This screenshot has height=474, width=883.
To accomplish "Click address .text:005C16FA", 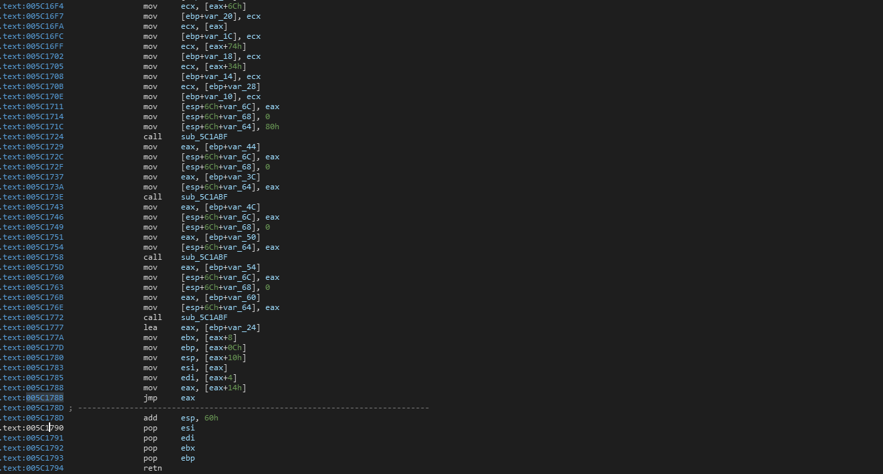I will (x=31, y=26).
